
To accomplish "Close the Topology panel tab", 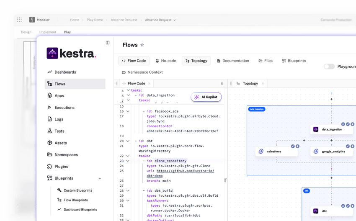I will point(262,84).
